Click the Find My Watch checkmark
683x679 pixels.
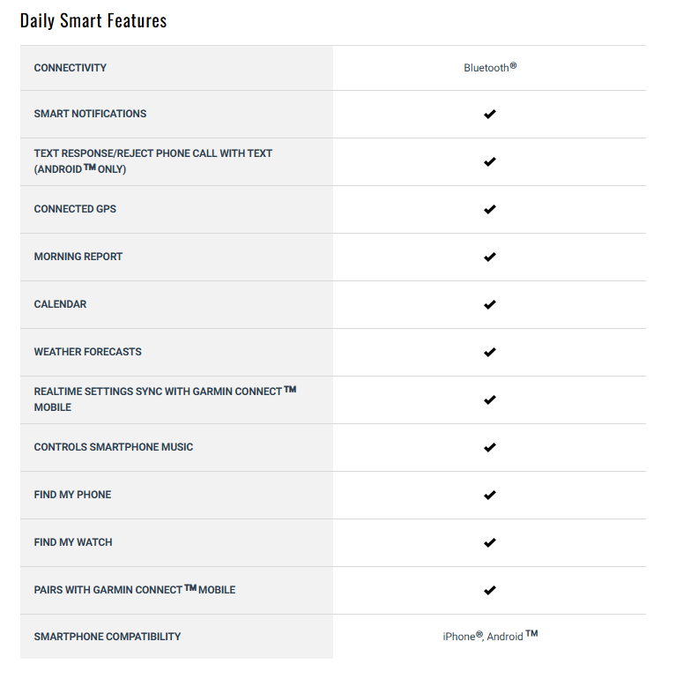490,542
